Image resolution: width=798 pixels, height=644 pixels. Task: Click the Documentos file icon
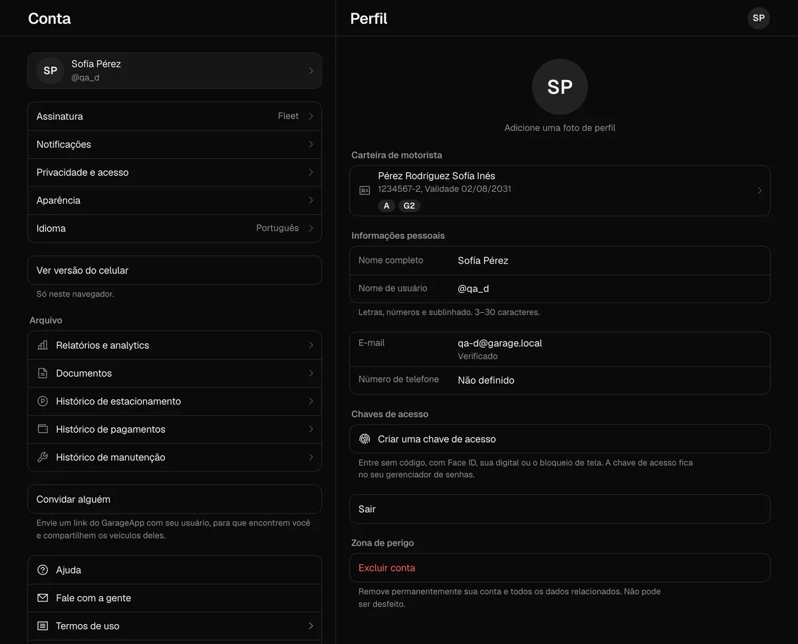(43, 373)
